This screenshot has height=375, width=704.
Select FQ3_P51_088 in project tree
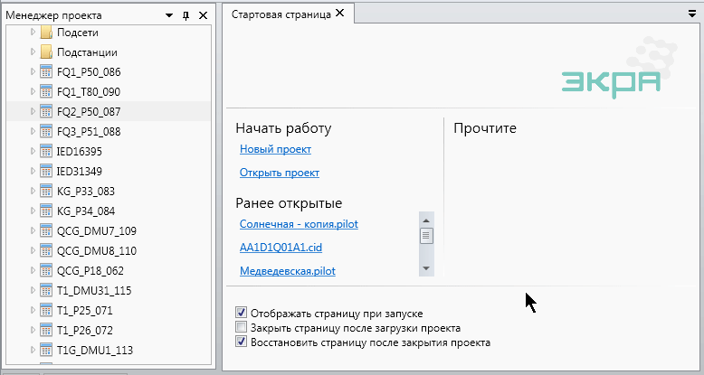point(89,131)
